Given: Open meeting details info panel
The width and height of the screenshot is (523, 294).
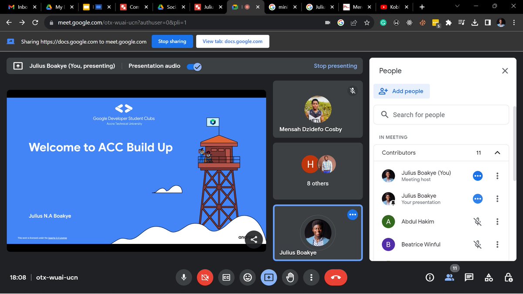Looking at the screenshot, I should [430, 277].
